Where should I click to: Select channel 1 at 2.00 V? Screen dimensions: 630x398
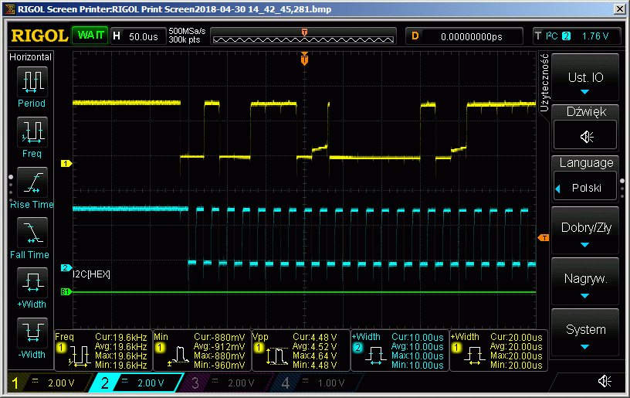(50, 383)
